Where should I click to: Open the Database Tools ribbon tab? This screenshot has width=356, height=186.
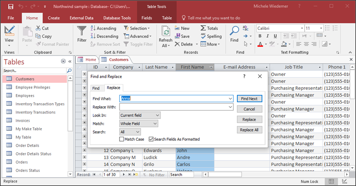[117, 18]
